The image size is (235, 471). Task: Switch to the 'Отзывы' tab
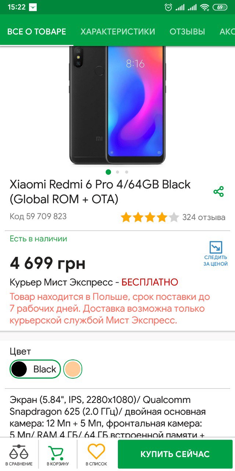click(187, 32)
